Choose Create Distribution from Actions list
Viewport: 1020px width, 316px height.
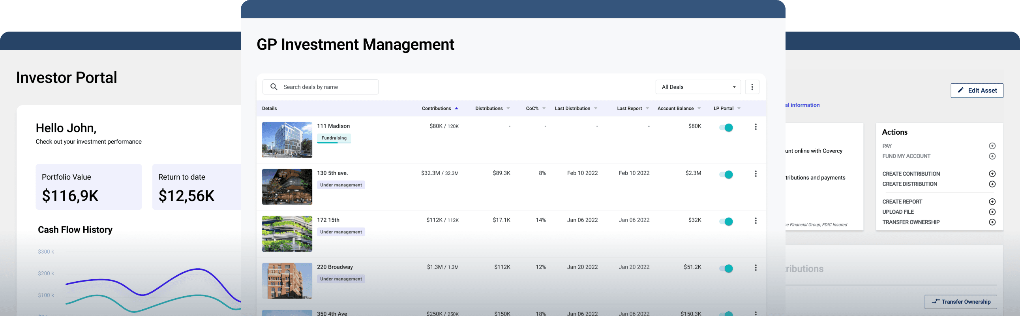(909, 184)
